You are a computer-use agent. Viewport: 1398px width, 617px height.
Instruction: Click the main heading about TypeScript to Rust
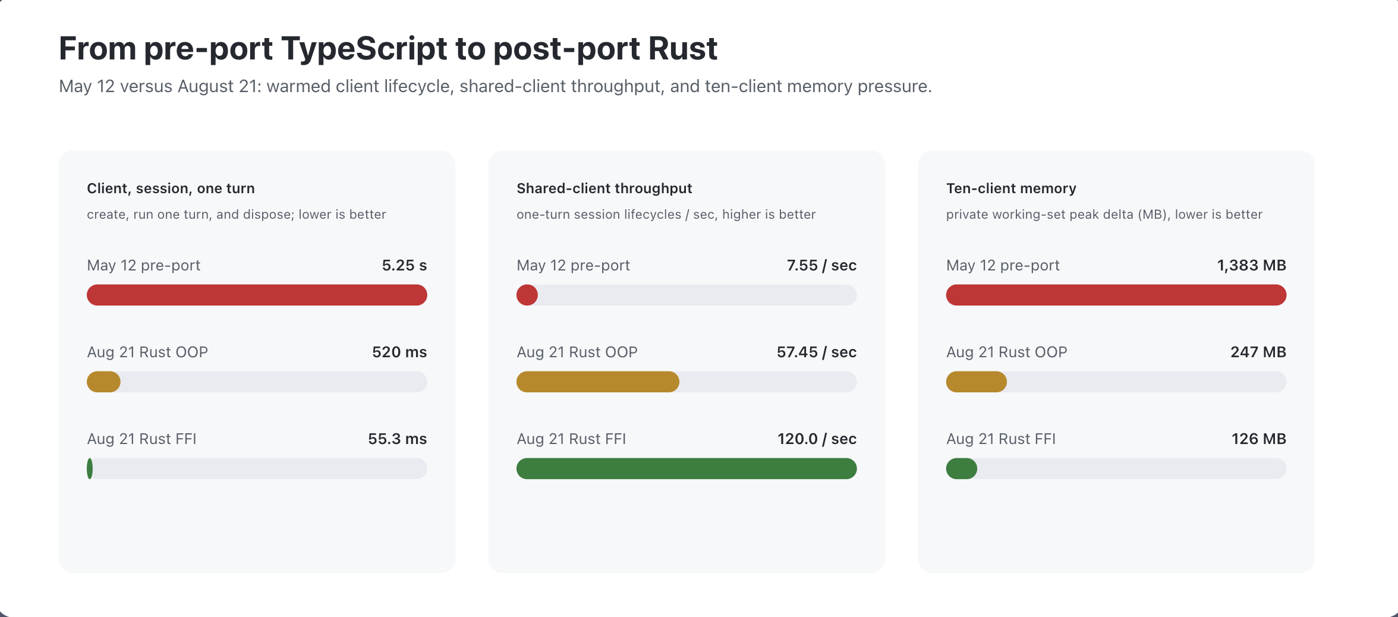pos(388,48)
